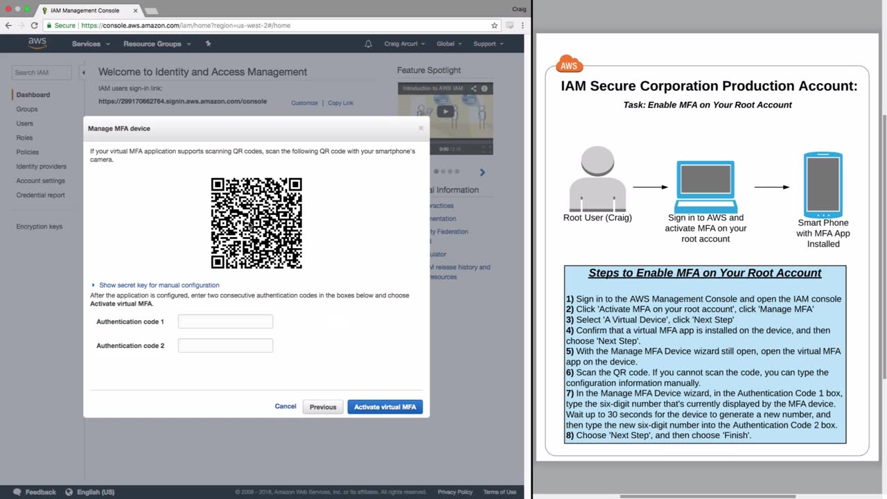Click the Activate virtual MFA button
Screen dimensions: 887x499
point(385,407)
